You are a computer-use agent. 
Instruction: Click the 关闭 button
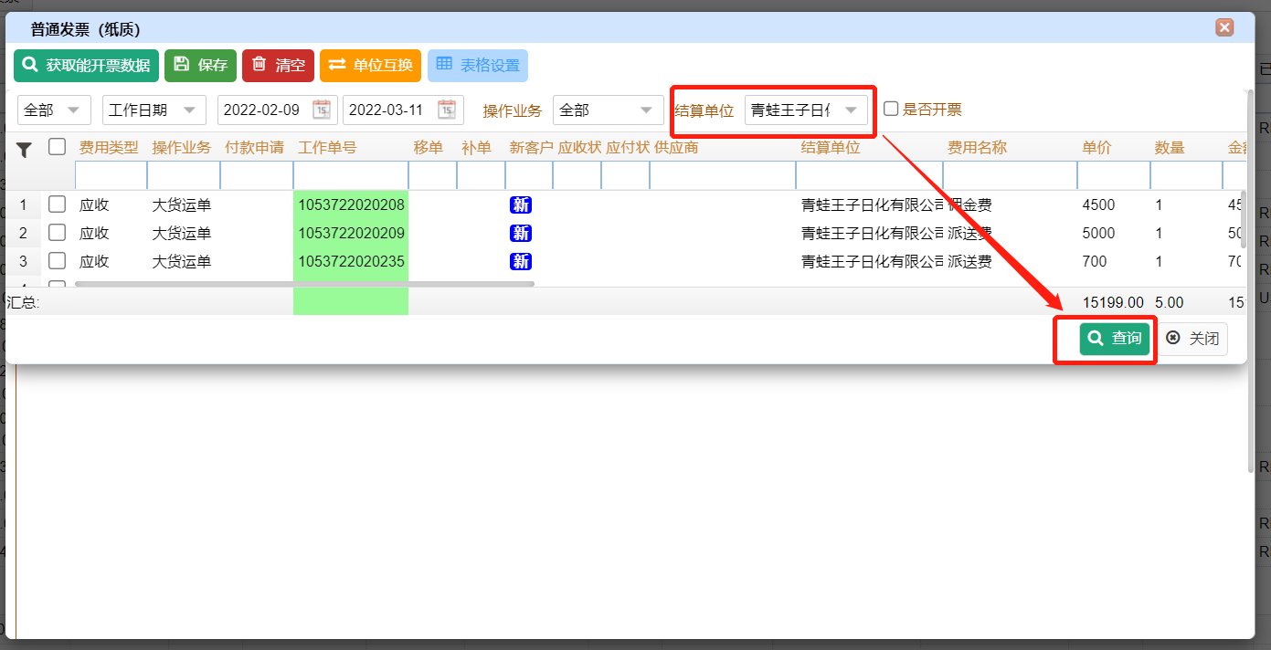coord(1192,339)
